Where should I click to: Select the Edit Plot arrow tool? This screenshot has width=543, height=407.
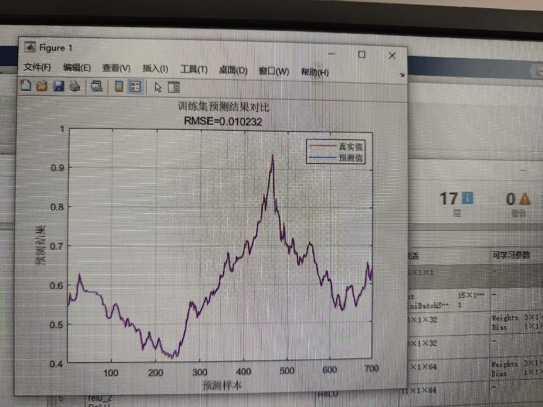tap(158, 87)
